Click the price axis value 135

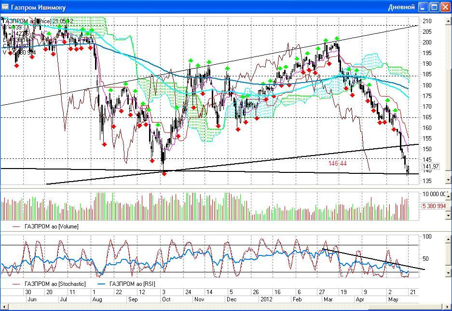point(427,181)
